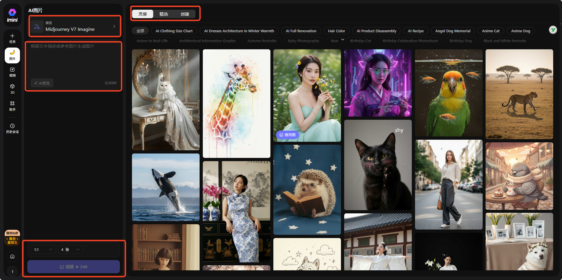Screen dimensions: 562x280
Task: Select the Anime Cat category chip
Action: 490,31
